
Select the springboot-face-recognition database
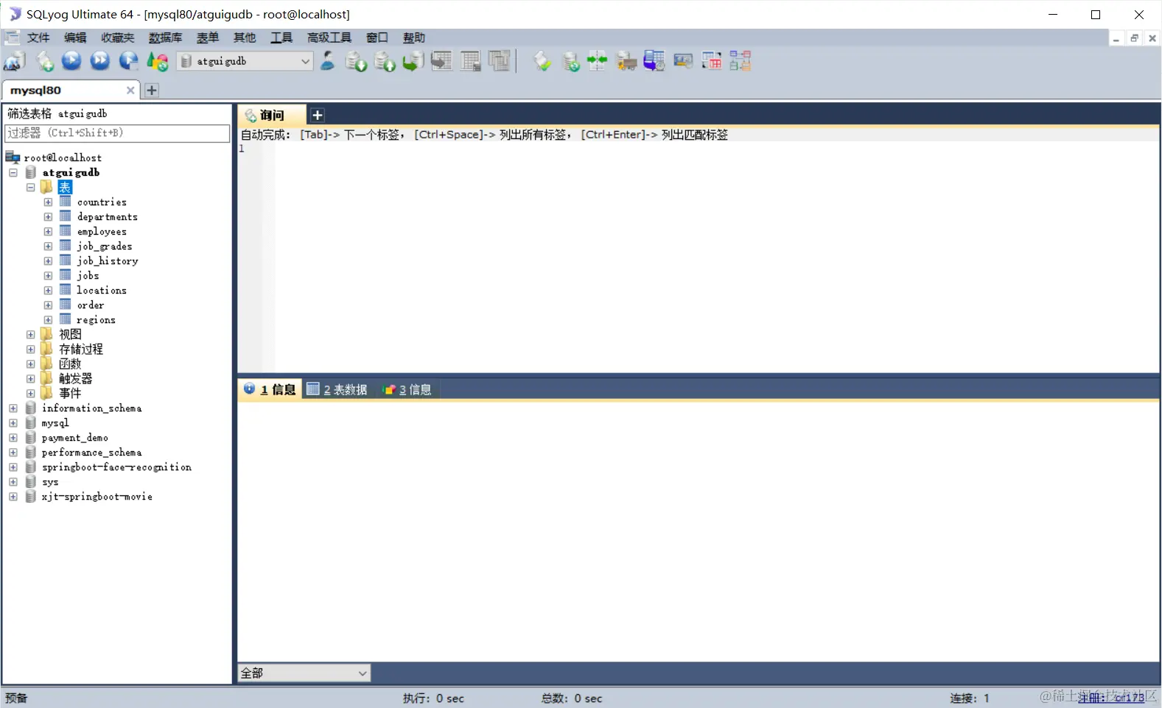click(116, 467)
